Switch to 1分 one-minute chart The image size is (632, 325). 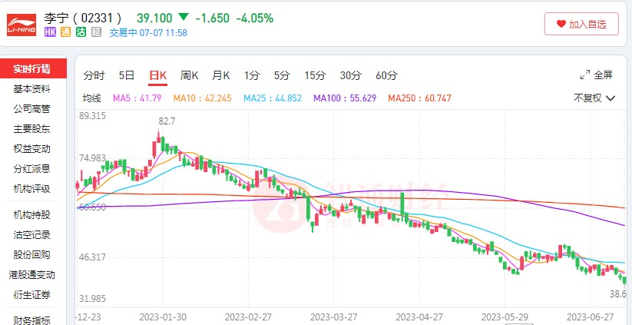[x=252, y=75]
